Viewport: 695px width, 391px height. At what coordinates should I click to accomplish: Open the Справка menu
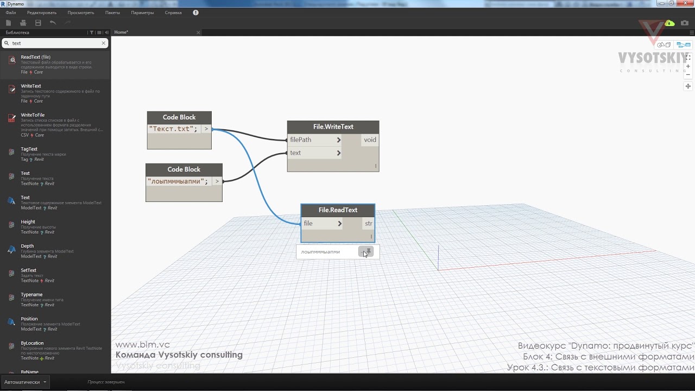pos(173,12)
